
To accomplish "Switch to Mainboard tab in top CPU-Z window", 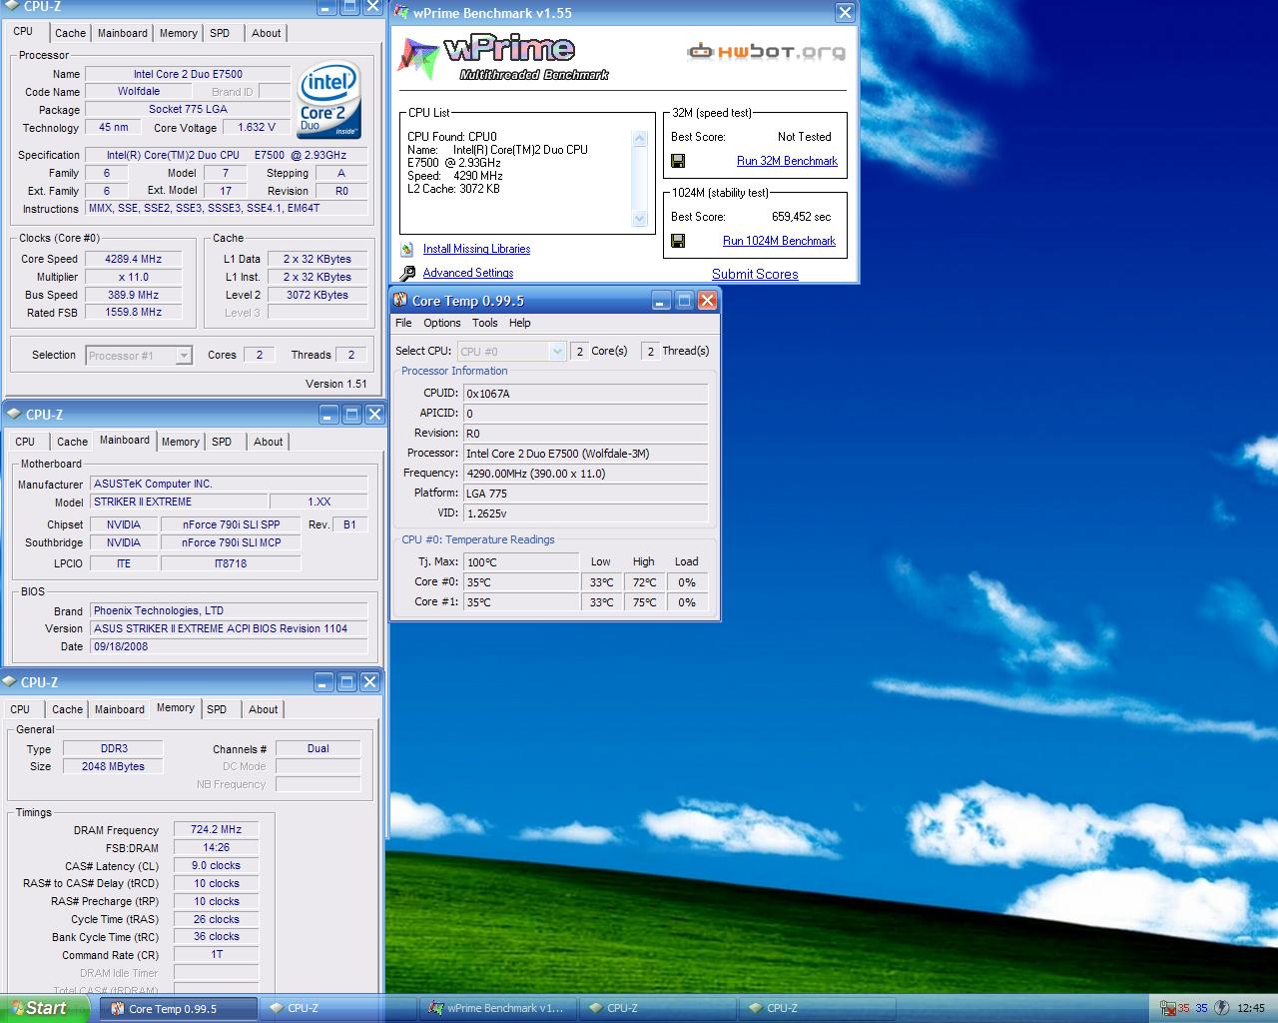I will [122, 33].
